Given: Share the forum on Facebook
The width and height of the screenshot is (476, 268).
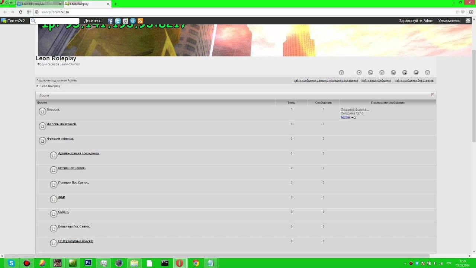Looking at the screenshot, I should click(110, 21).
